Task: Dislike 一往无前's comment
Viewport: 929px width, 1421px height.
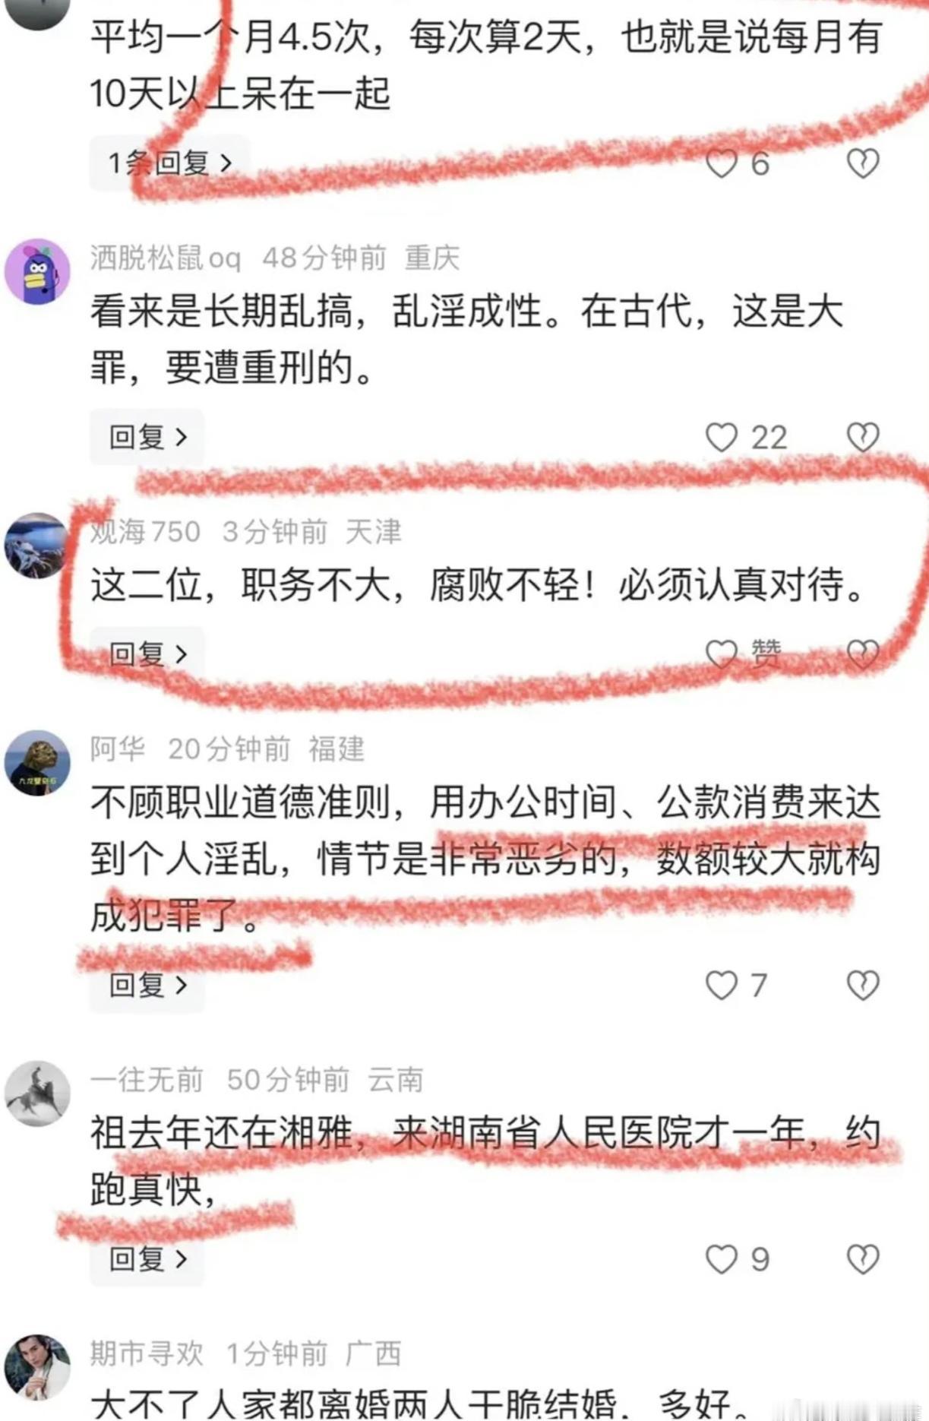Action: pos(863,1259)
